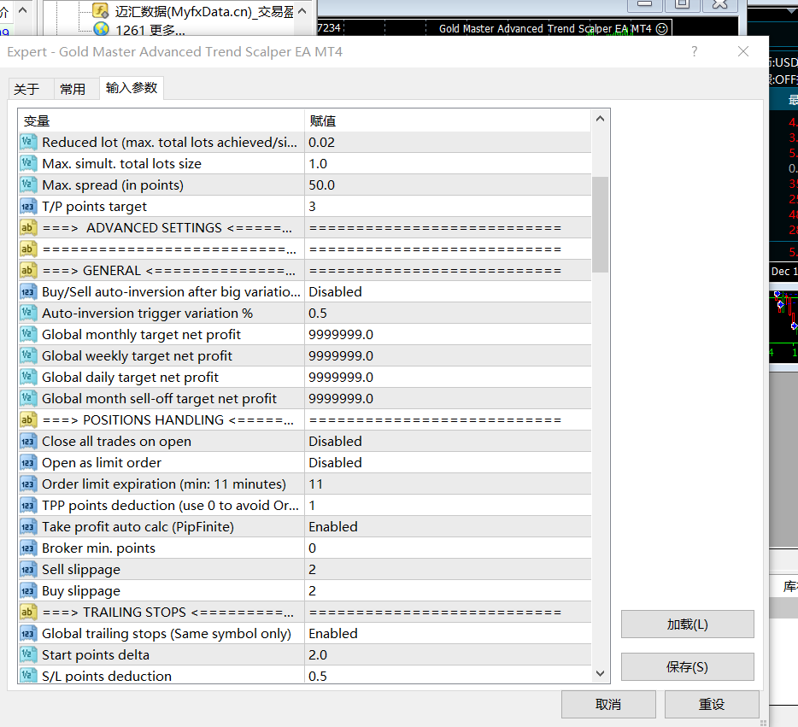The image size is (798, 727).
Task: Click the icon beside Close all trades on open
Action: pos(28,441)
